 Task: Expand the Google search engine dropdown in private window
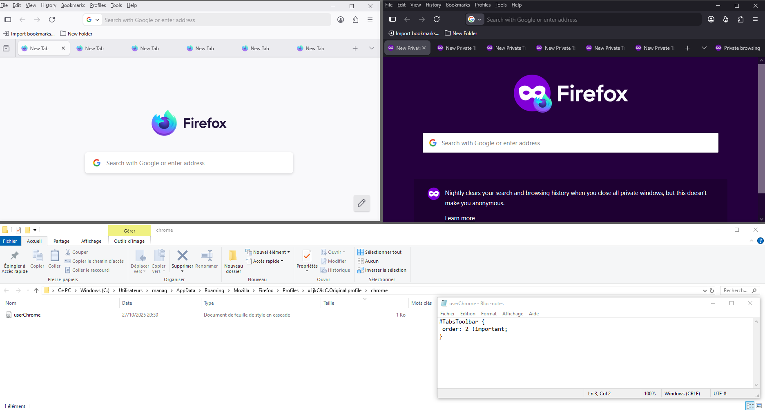pyautogui.click(x=475, y=19)
